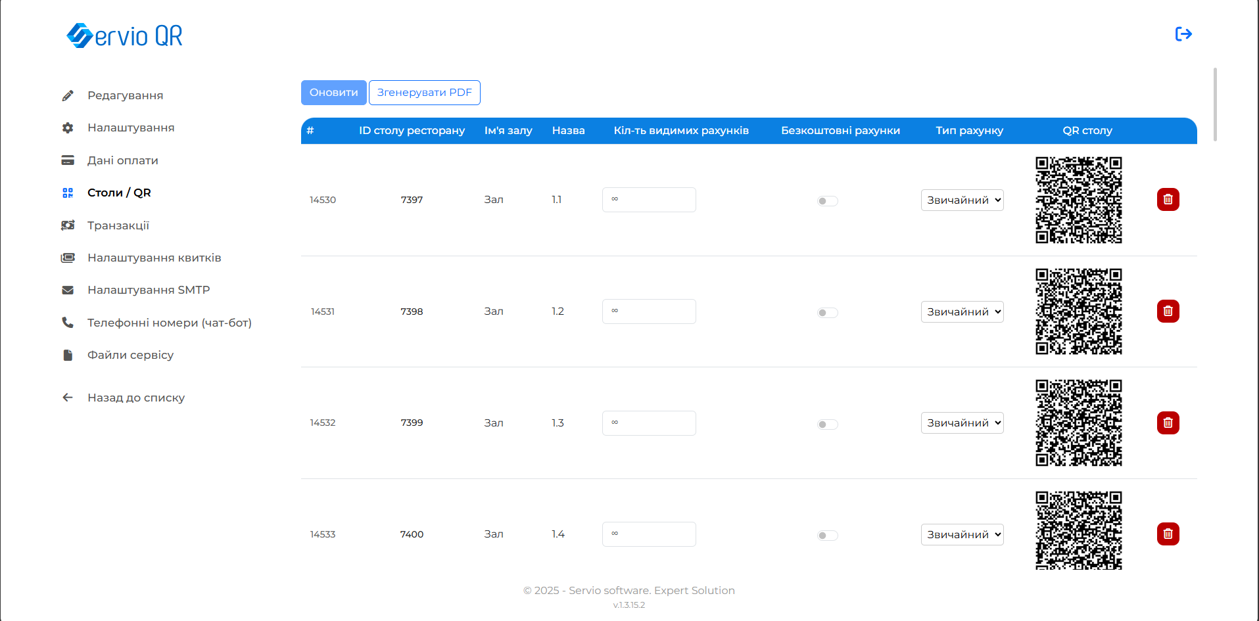Delete table 1.3 using the trash button

[1168, 423]
